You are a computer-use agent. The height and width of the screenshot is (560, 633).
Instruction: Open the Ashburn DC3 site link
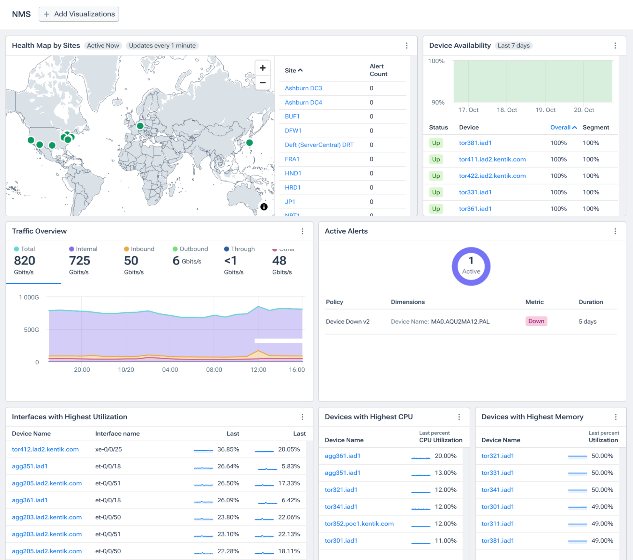click(x=303, y=88)
